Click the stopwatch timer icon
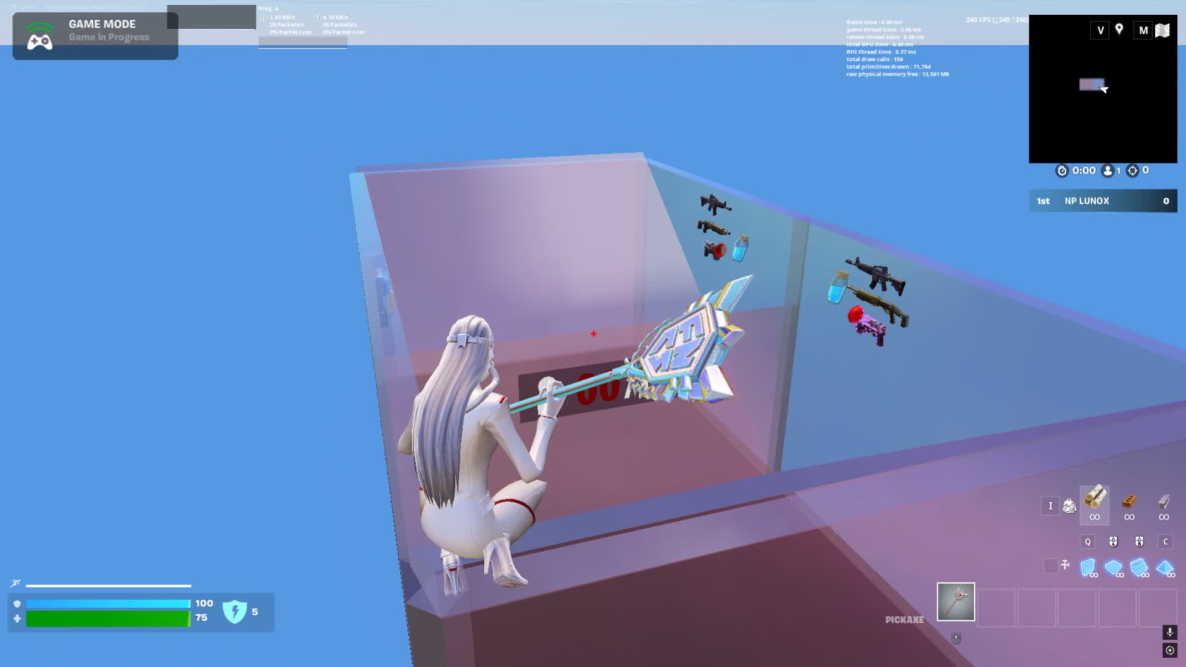 1062,170
